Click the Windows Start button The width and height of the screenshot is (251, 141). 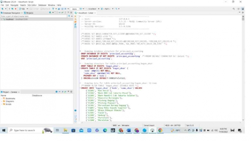pyautogui.click(x=4, y=130)
